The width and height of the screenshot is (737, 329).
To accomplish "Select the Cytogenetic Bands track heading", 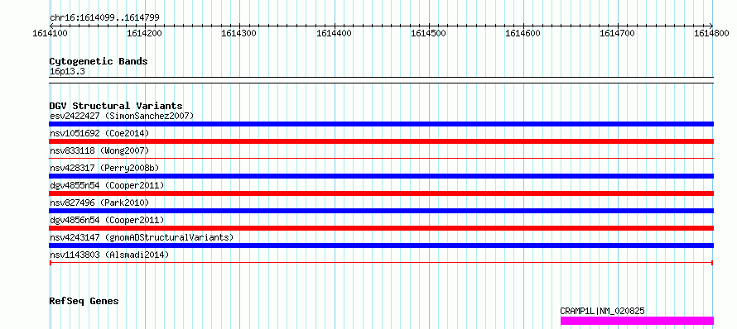I will pos(99,61).
